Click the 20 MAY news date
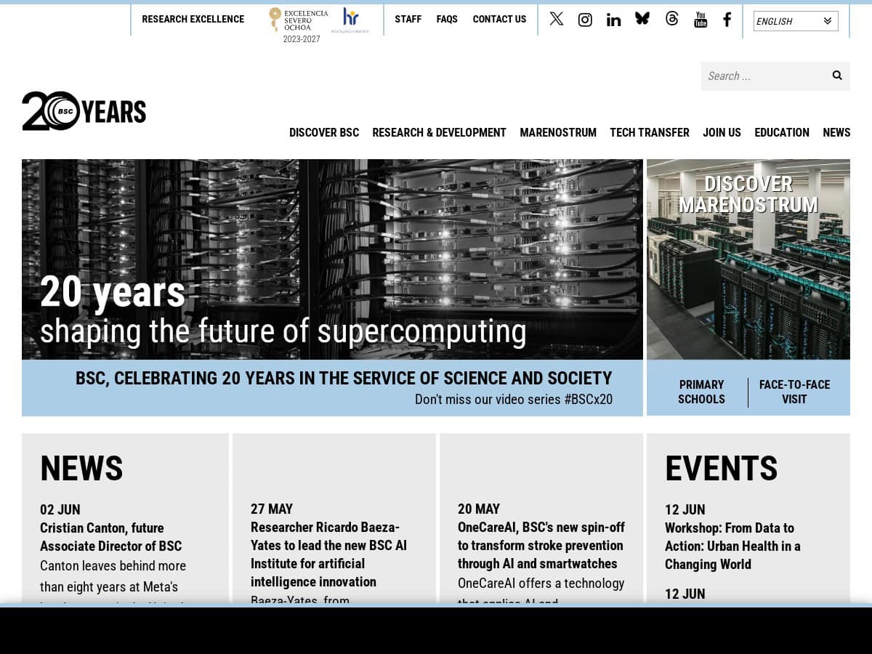 479,509
